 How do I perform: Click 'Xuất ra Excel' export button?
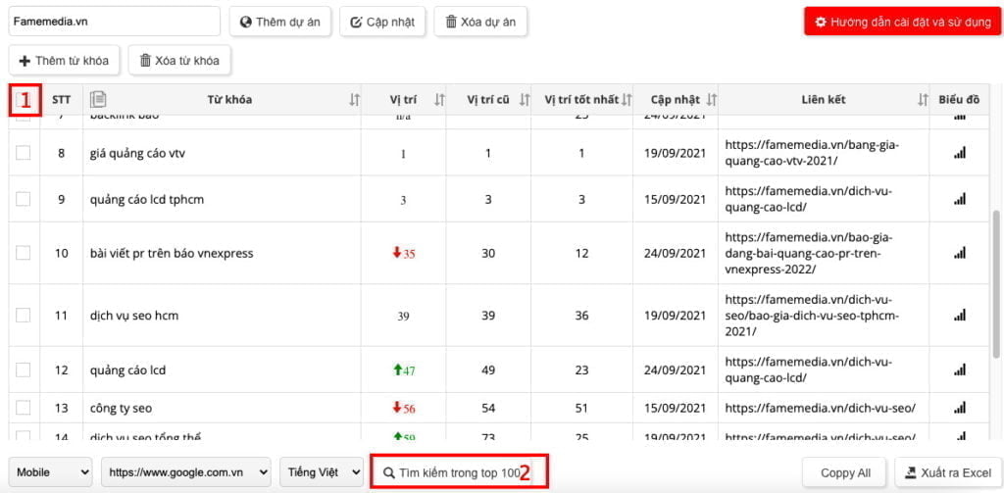(x=948, y=472)
